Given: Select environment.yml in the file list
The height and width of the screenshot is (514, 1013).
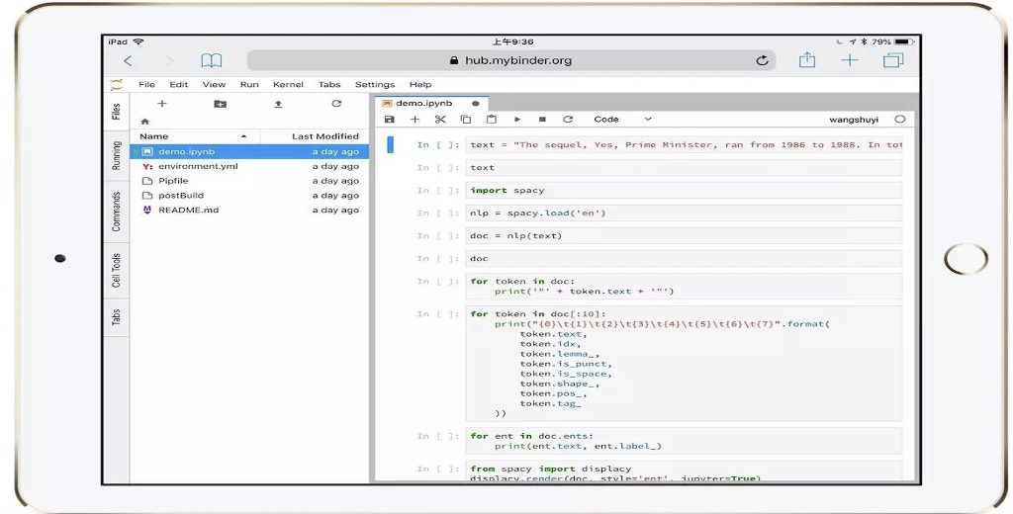Looking at the screenshot, I should point(250,166).
